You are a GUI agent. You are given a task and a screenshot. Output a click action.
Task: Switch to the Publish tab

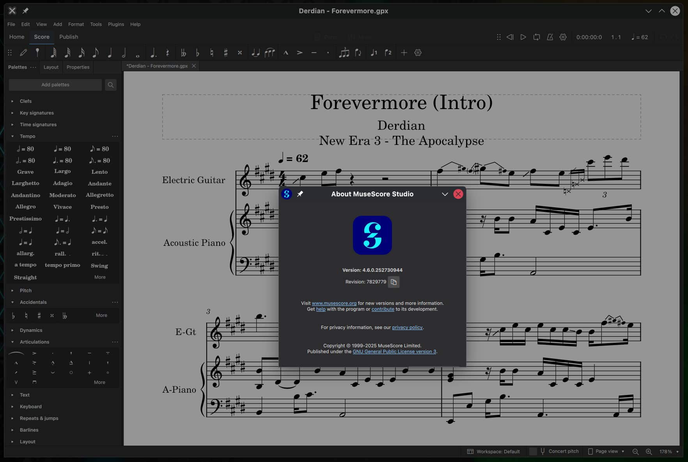tap(69, 37)
